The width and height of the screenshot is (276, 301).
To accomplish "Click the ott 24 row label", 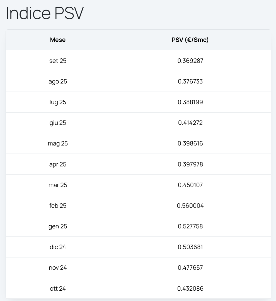I will tap(58, 288).
